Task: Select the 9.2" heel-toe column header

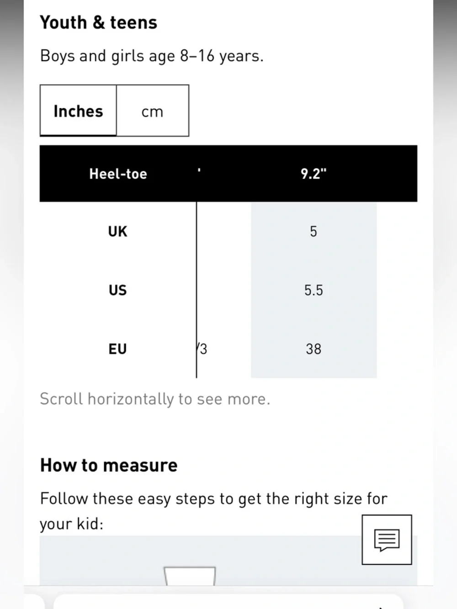Action: pyautogui.click(x=314, y=174)
